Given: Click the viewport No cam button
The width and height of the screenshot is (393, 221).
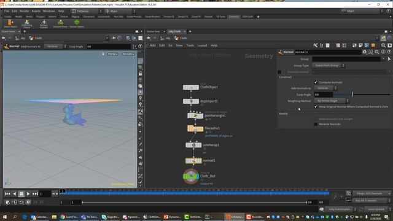Looking at the screenshot, I should pos(128,54).
